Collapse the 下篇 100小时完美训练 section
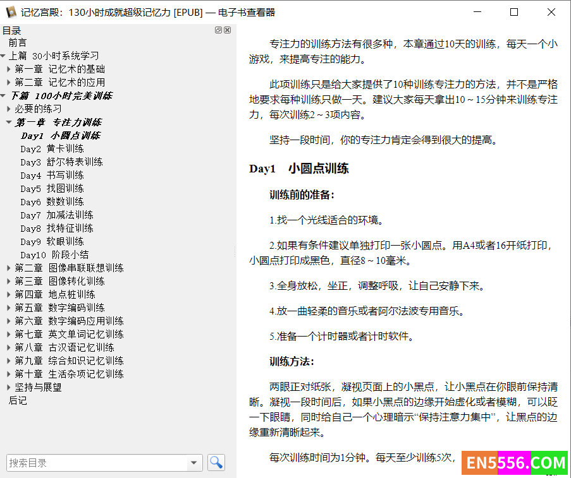Screen dimensions: 571x478 coord(3,96)
